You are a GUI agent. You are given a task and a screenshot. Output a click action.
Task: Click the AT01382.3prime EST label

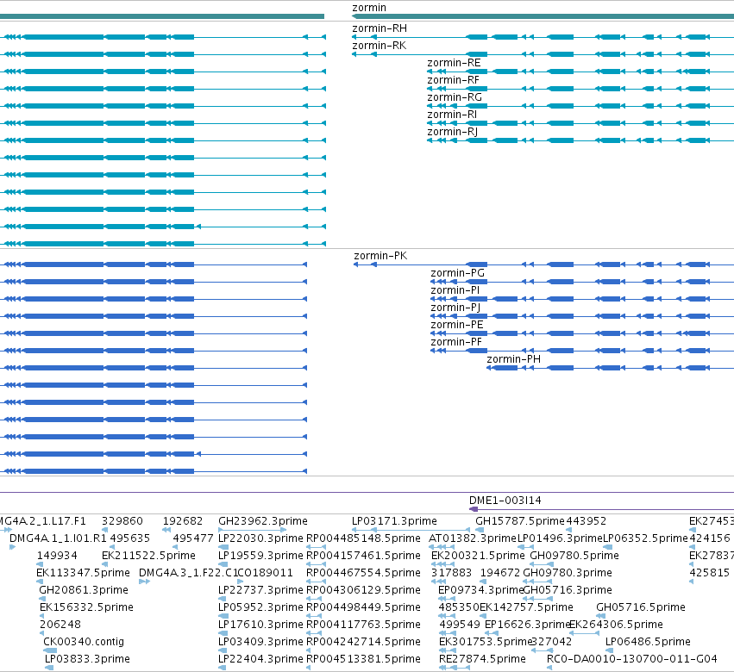coord(473,538)
